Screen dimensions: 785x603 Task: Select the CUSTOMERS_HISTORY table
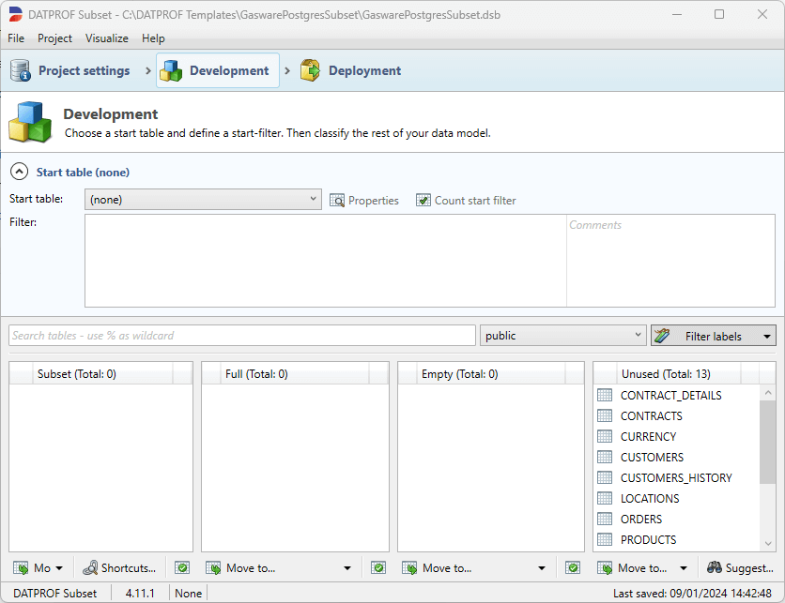(675, 478)
